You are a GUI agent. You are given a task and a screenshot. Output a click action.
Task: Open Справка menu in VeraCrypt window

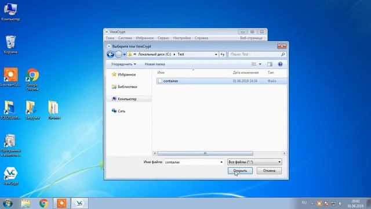pos(201,38)
